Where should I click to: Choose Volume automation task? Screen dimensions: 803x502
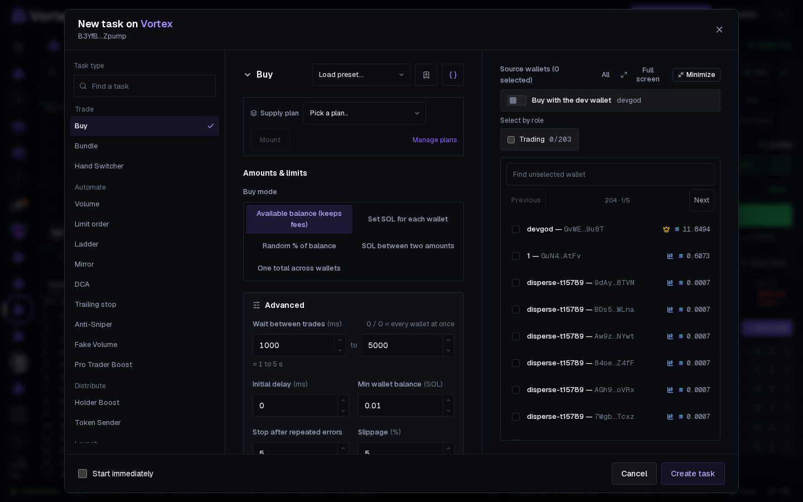[144, 204]
